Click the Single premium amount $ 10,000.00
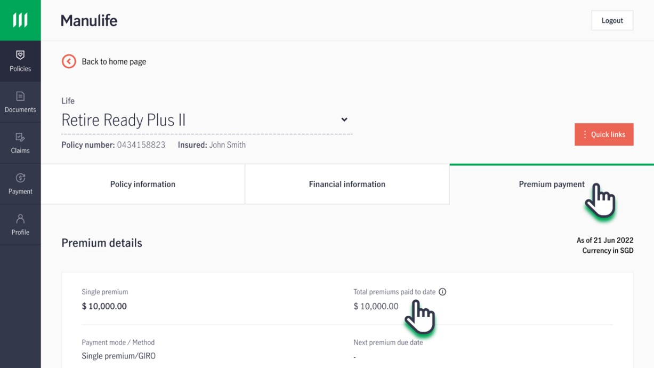 click(104, 306)
